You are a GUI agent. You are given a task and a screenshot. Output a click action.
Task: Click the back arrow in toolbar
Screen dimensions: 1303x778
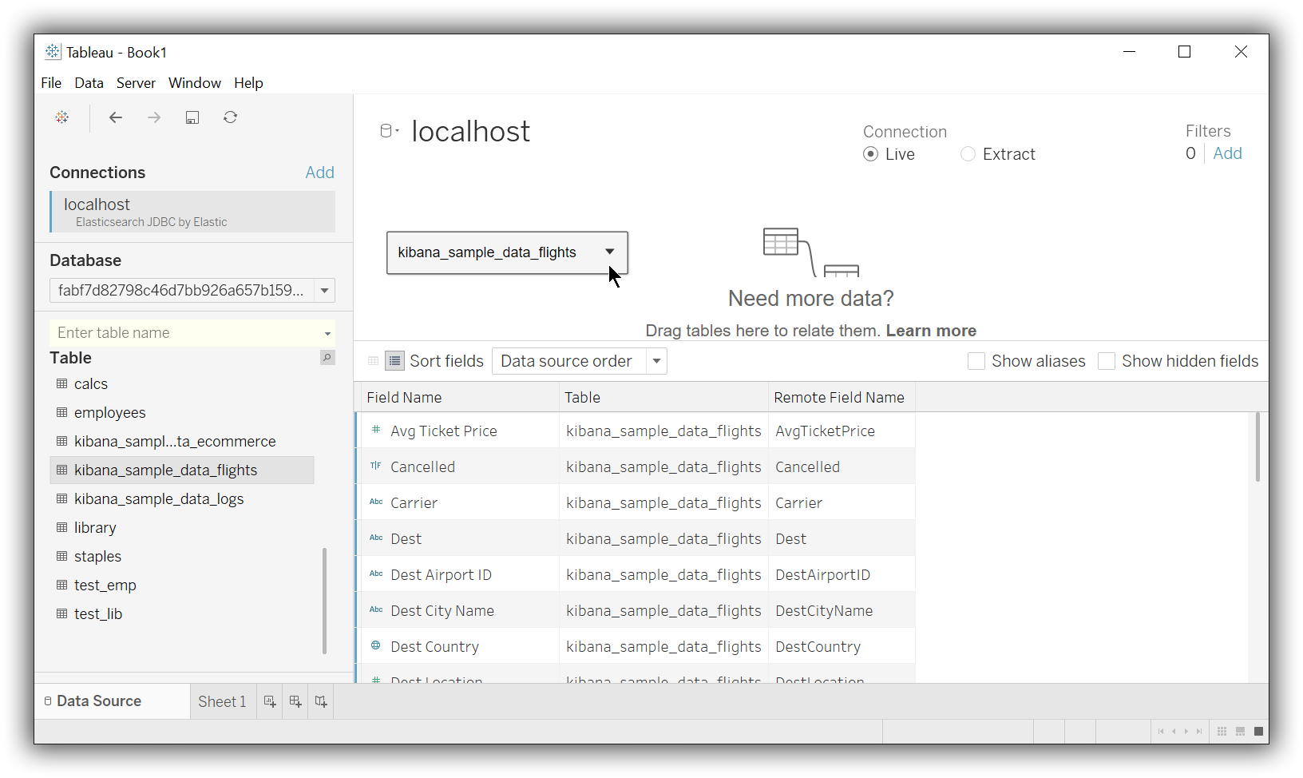[116, 117]
